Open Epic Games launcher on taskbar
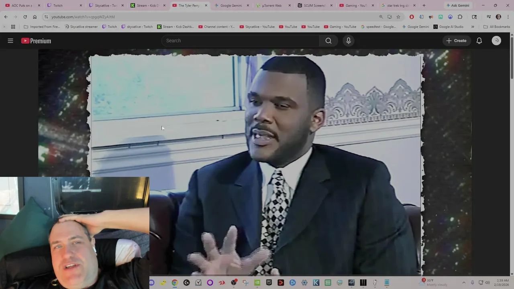This screenshot has height=289, width=514. [x=269, y=283]
